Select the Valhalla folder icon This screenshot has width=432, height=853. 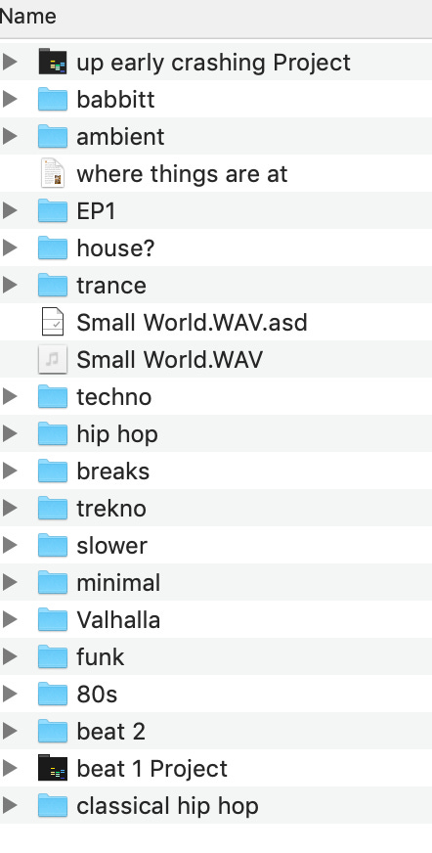tap(53, 619)
